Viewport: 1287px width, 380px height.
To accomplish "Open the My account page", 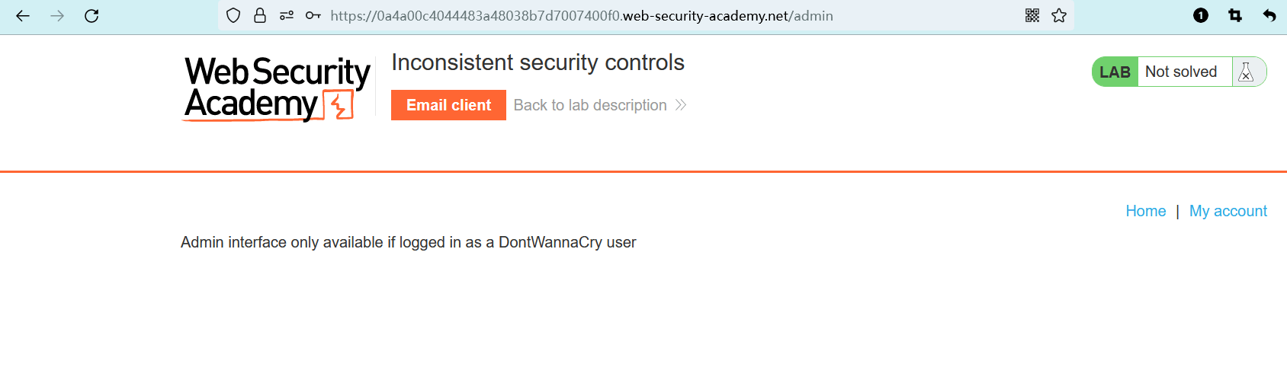I will click(x=1228, y=211).
